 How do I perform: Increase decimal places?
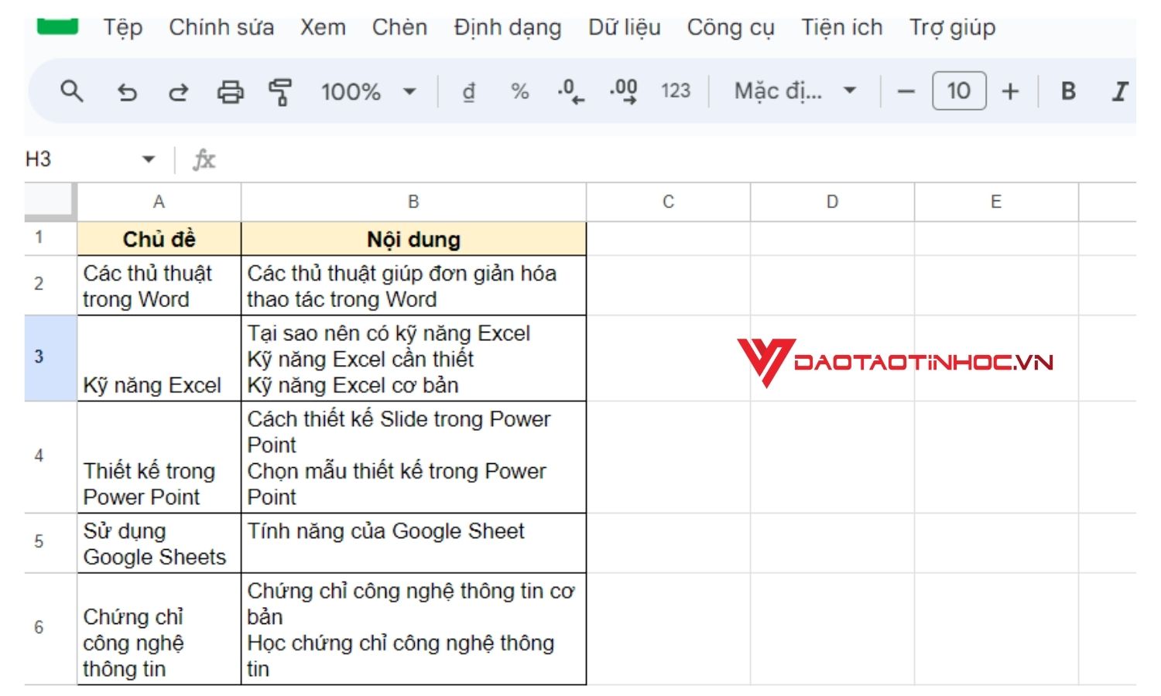pyautogui.click(x=620, y=90)
